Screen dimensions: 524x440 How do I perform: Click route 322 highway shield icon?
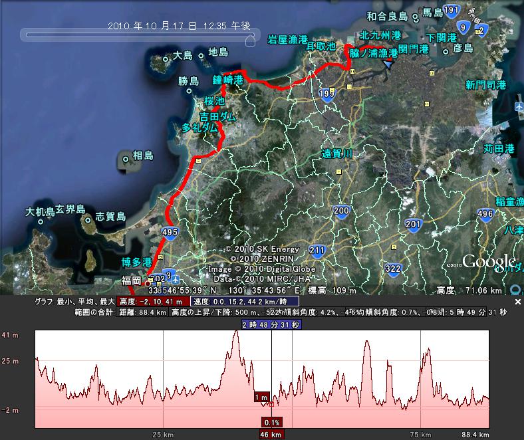(x=392, y=269)
